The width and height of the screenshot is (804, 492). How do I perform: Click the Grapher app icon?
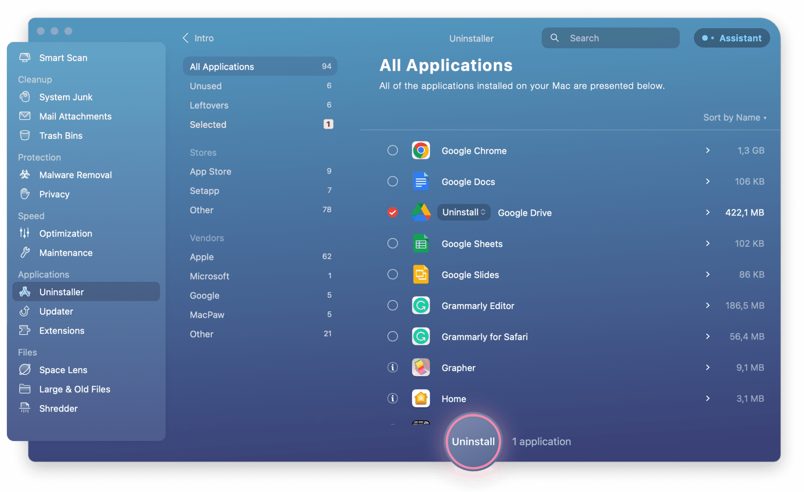point(420,368)
